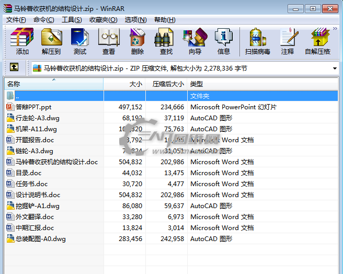This screenshot has height=274, width=343.
Task: Open the 向导 (Wizard) toolbar icon
Action: (x=195, y=41)
